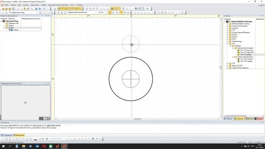
Task: Switch to the 'Модели' tab in the right panel
Action: coord(259,119)
